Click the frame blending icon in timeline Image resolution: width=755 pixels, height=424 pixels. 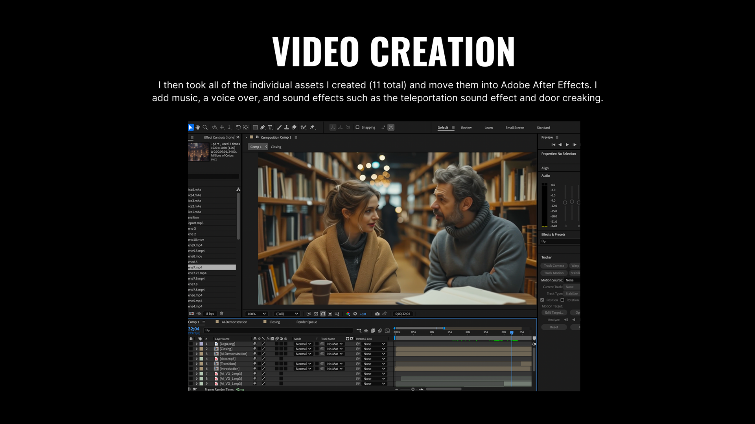(x=373, y=331)
